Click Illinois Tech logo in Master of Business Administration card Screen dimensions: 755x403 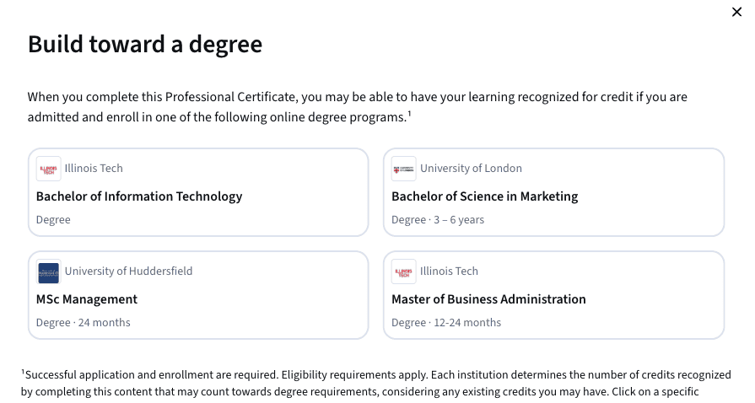[x=404, y=271]
